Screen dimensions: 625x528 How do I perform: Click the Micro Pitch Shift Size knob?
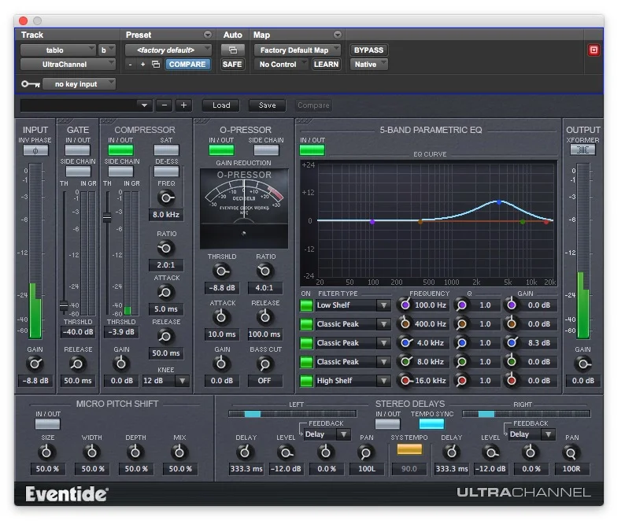46,452
